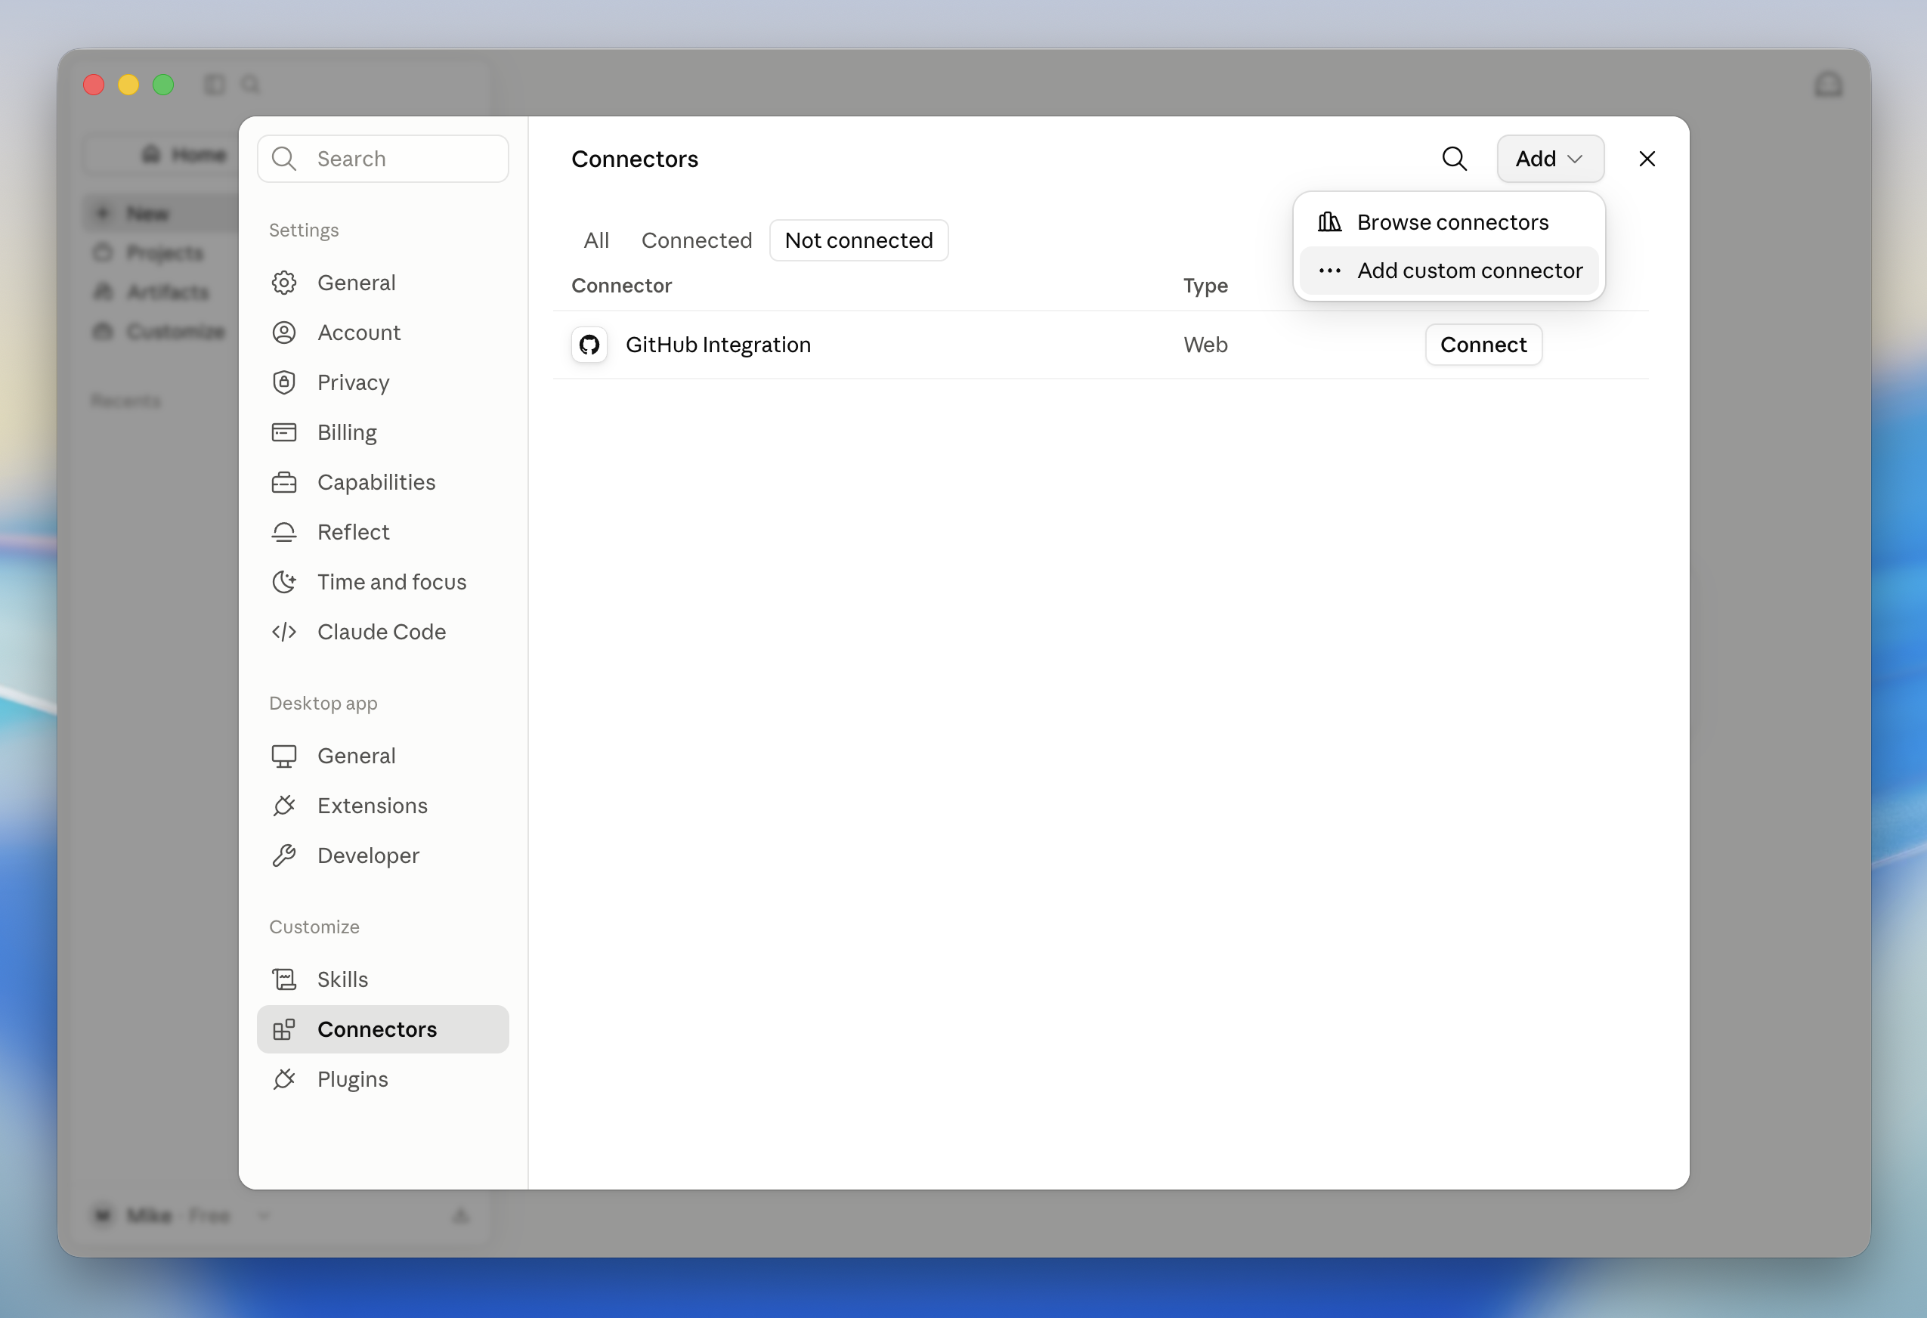Open General settings with gear icon

(382, 283)
